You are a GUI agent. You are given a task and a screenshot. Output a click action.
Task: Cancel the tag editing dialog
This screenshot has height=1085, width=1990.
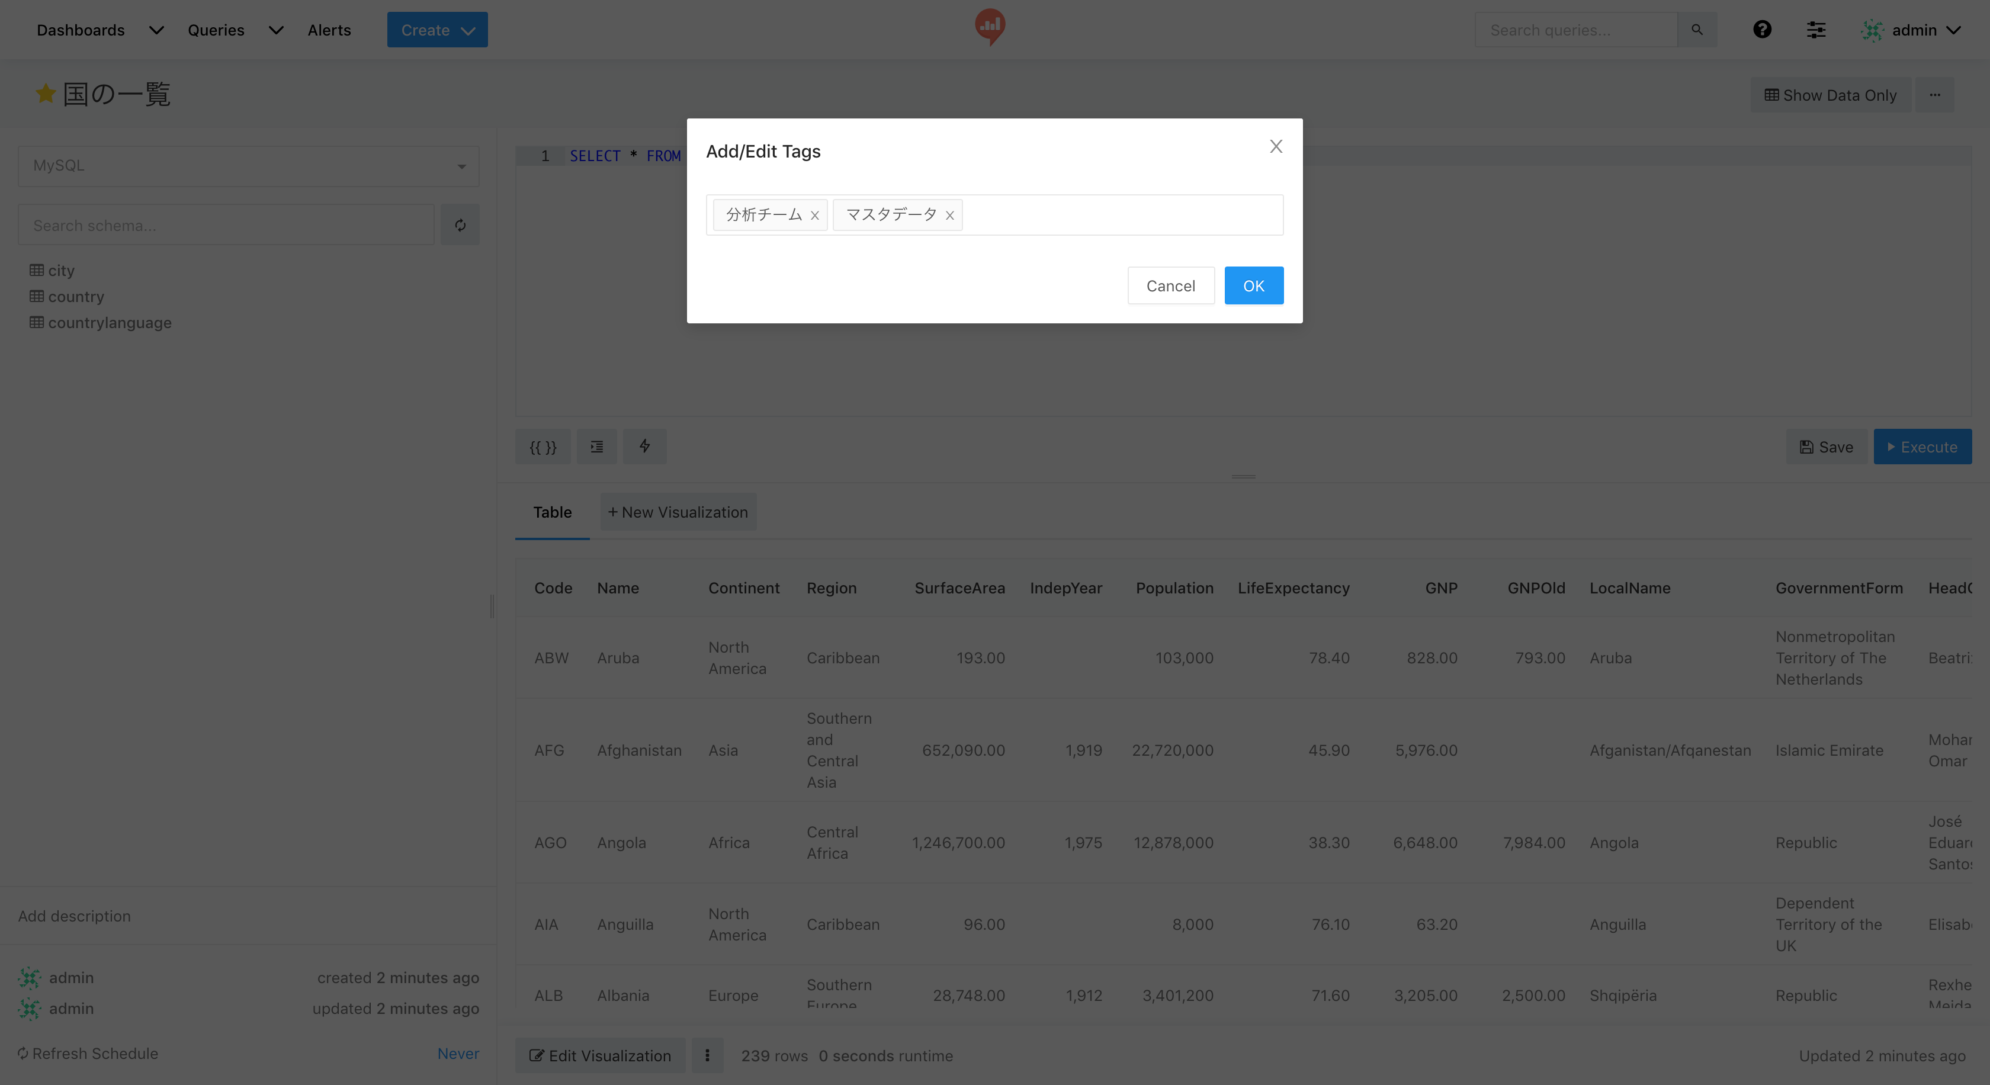tap(1170, 285)
